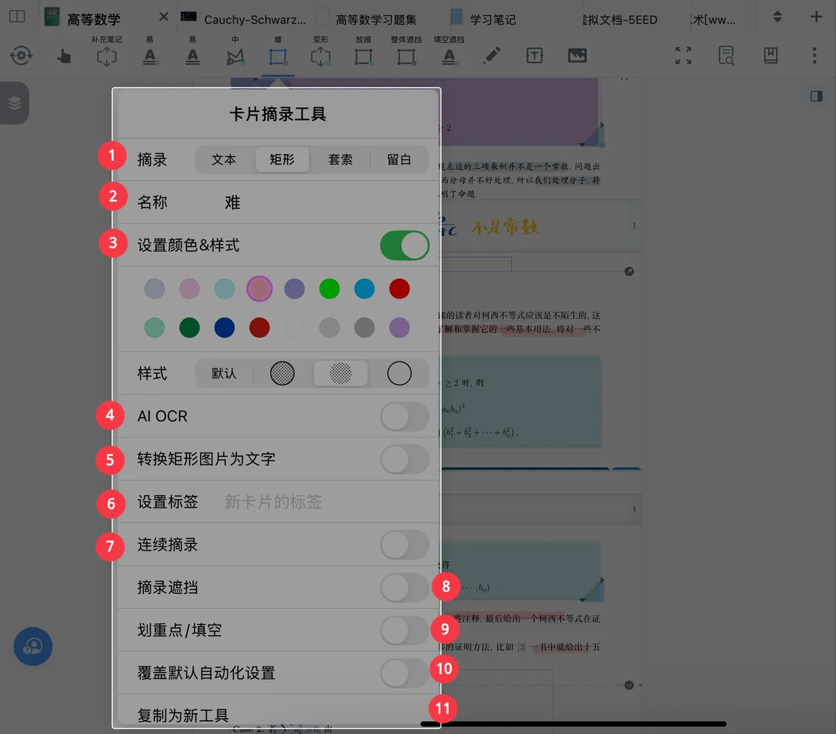Enable 摘录遮挡 switch

tap(404, 588)
